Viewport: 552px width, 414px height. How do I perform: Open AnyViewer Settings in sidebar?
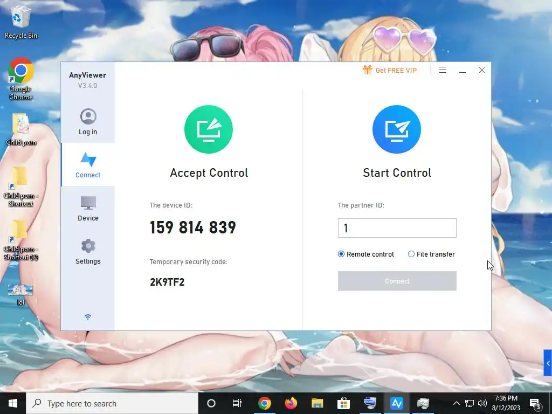88,251
